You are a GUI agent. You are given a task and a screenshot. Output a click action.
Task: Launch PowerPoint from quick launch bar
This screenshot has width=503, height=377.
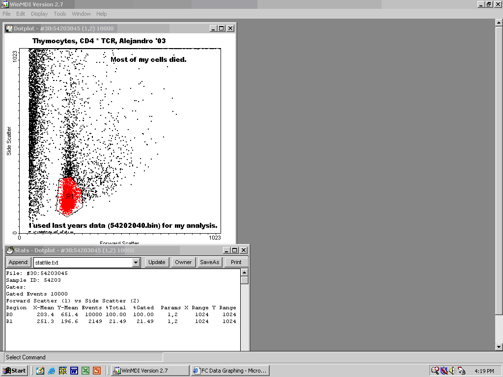tap(97, 371)
